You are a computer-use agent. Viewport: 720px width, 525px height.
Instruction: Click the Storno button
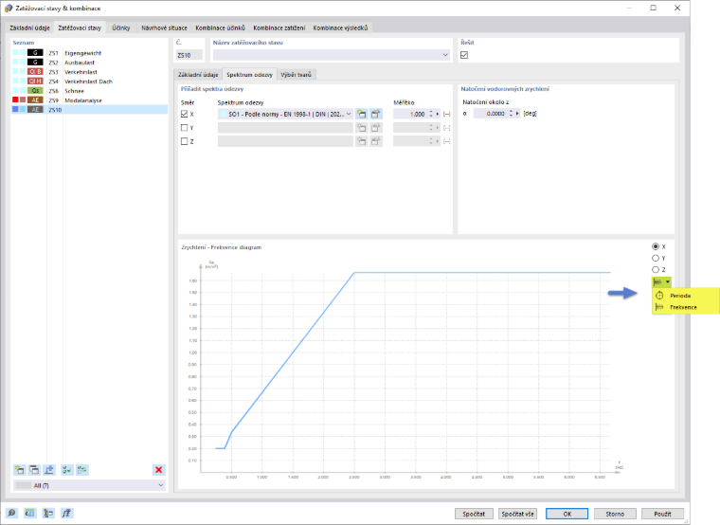615,514
